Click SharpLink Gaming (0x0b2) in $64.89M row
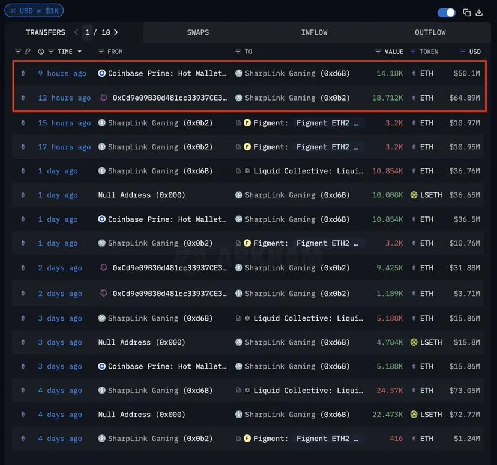The image size is (497, 465). tap(297, 98)
